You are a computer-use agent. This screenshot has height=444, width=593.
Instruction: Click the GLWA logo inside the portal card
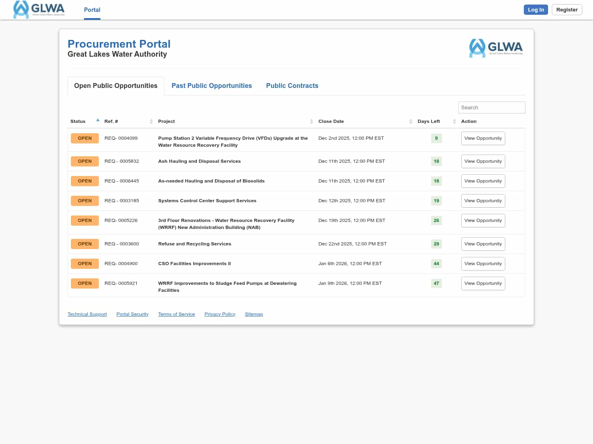tap(496, 48)
